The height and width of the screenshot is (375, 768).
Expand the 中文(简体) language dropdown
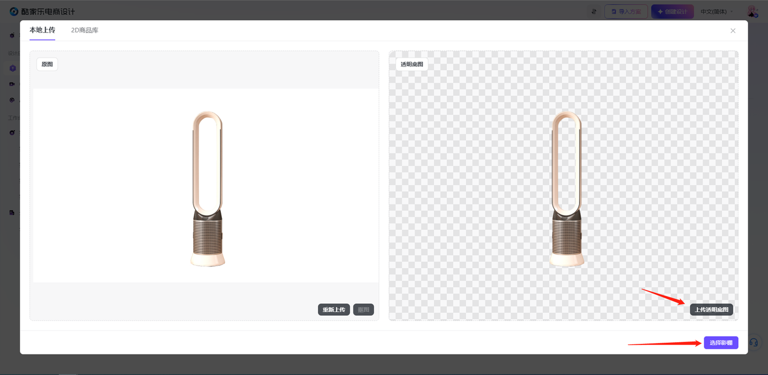[x=716, y=11]
